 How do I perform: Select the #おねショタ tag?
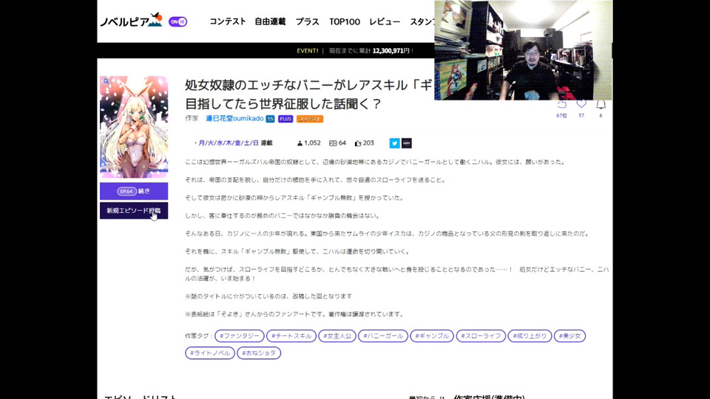coord(259,353)
